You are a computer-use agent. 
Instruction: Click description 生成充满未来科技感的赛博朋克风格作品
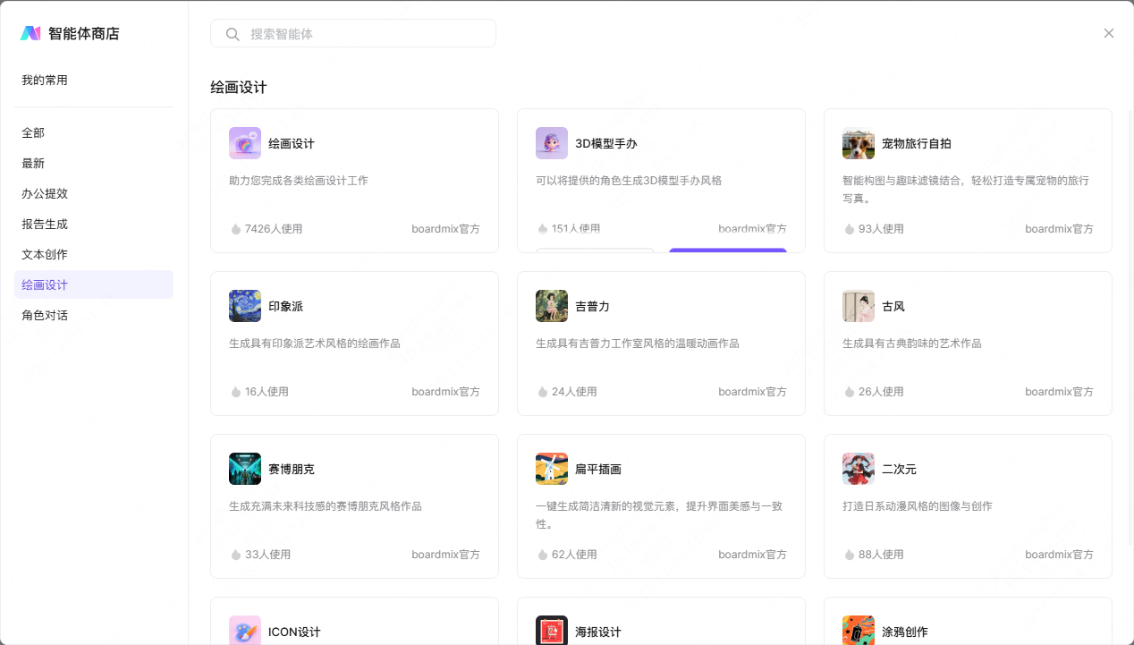tap(326, 506)
